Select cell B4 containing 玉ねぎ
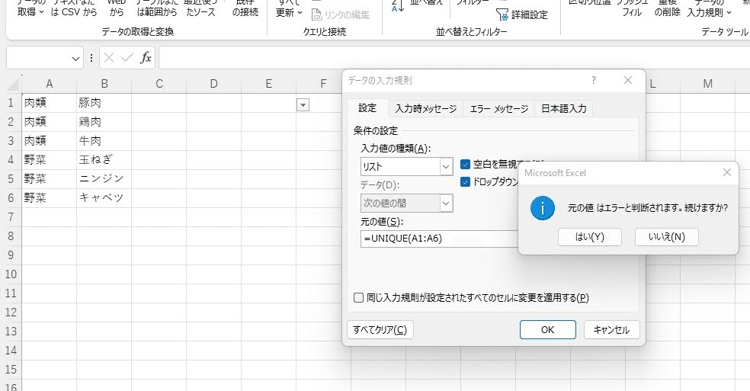 point(104,159)
